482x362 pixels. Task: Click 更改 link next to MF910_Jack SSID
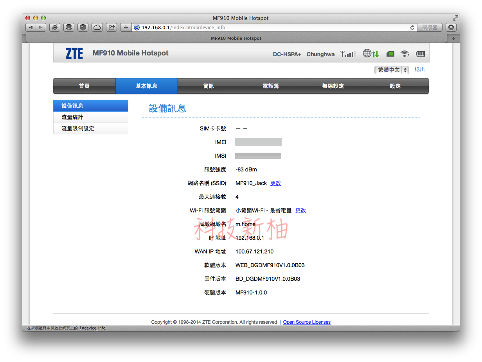[x=276, y=183]
